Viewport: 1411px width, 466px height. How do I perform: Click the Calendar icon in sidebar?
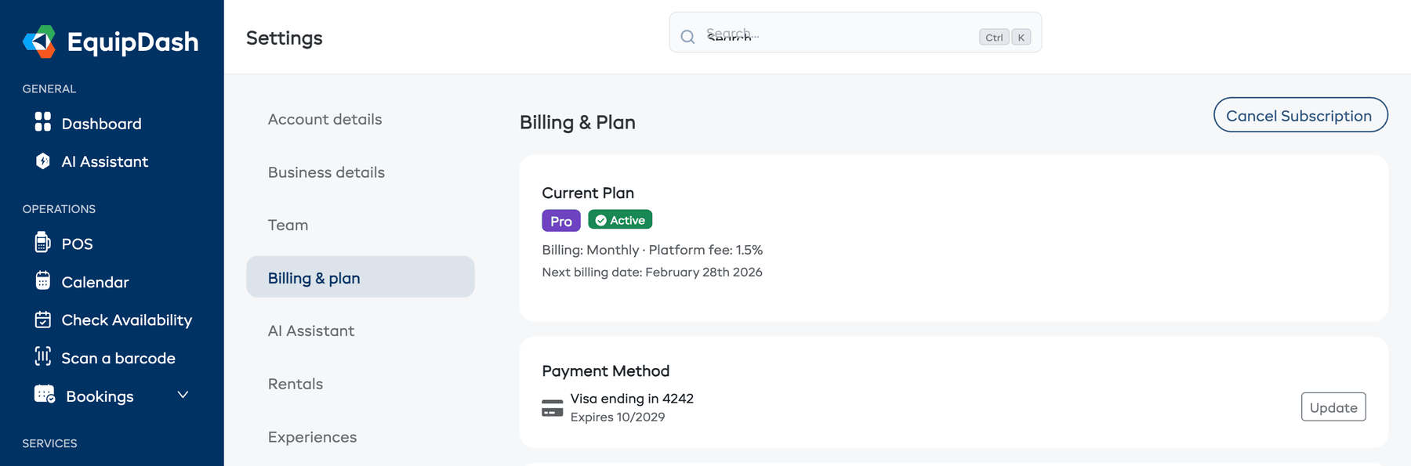[43, 280]
